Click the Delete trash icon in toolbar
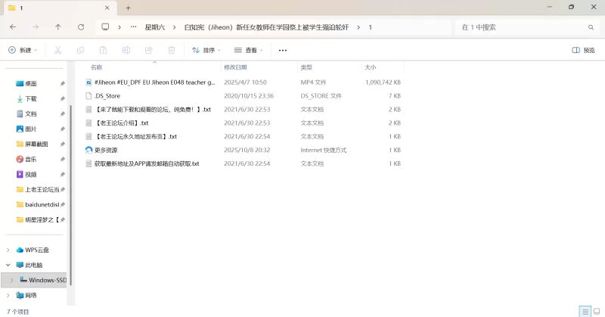The width and height of the screenshot is (605, 317). [172, 50]
